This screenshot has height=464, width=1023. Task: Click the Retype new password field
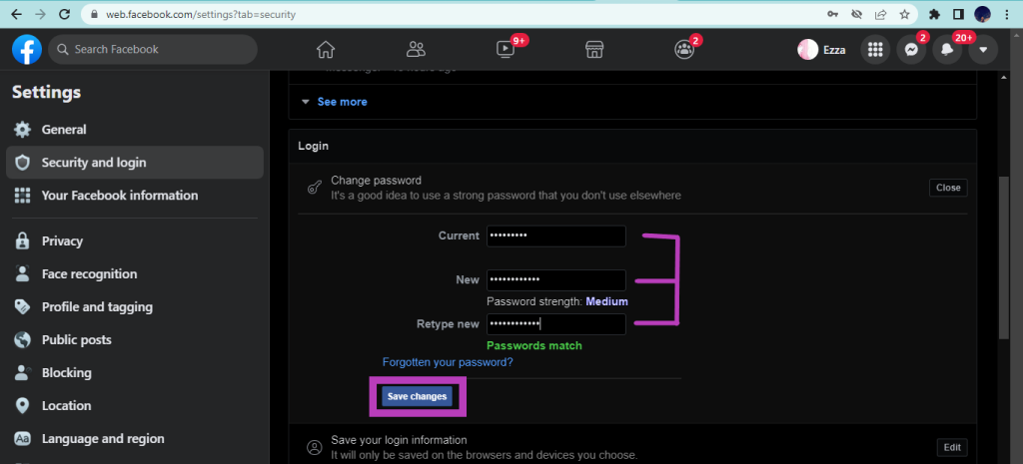tap(555, 324)
